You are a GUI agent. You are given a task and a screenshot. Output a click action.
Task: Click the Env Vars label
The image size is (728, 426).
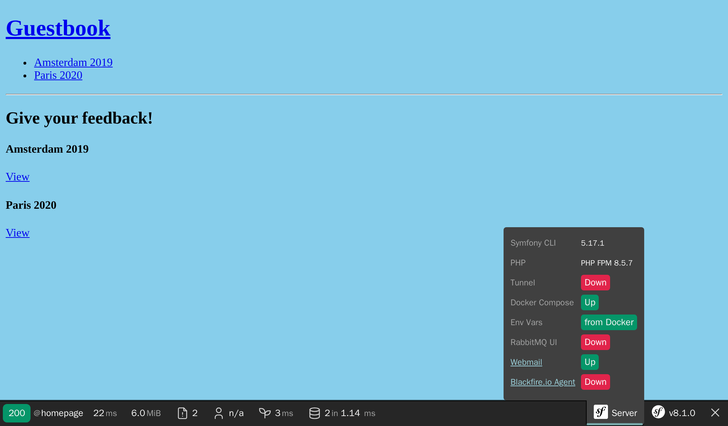[x=526, y=323]
